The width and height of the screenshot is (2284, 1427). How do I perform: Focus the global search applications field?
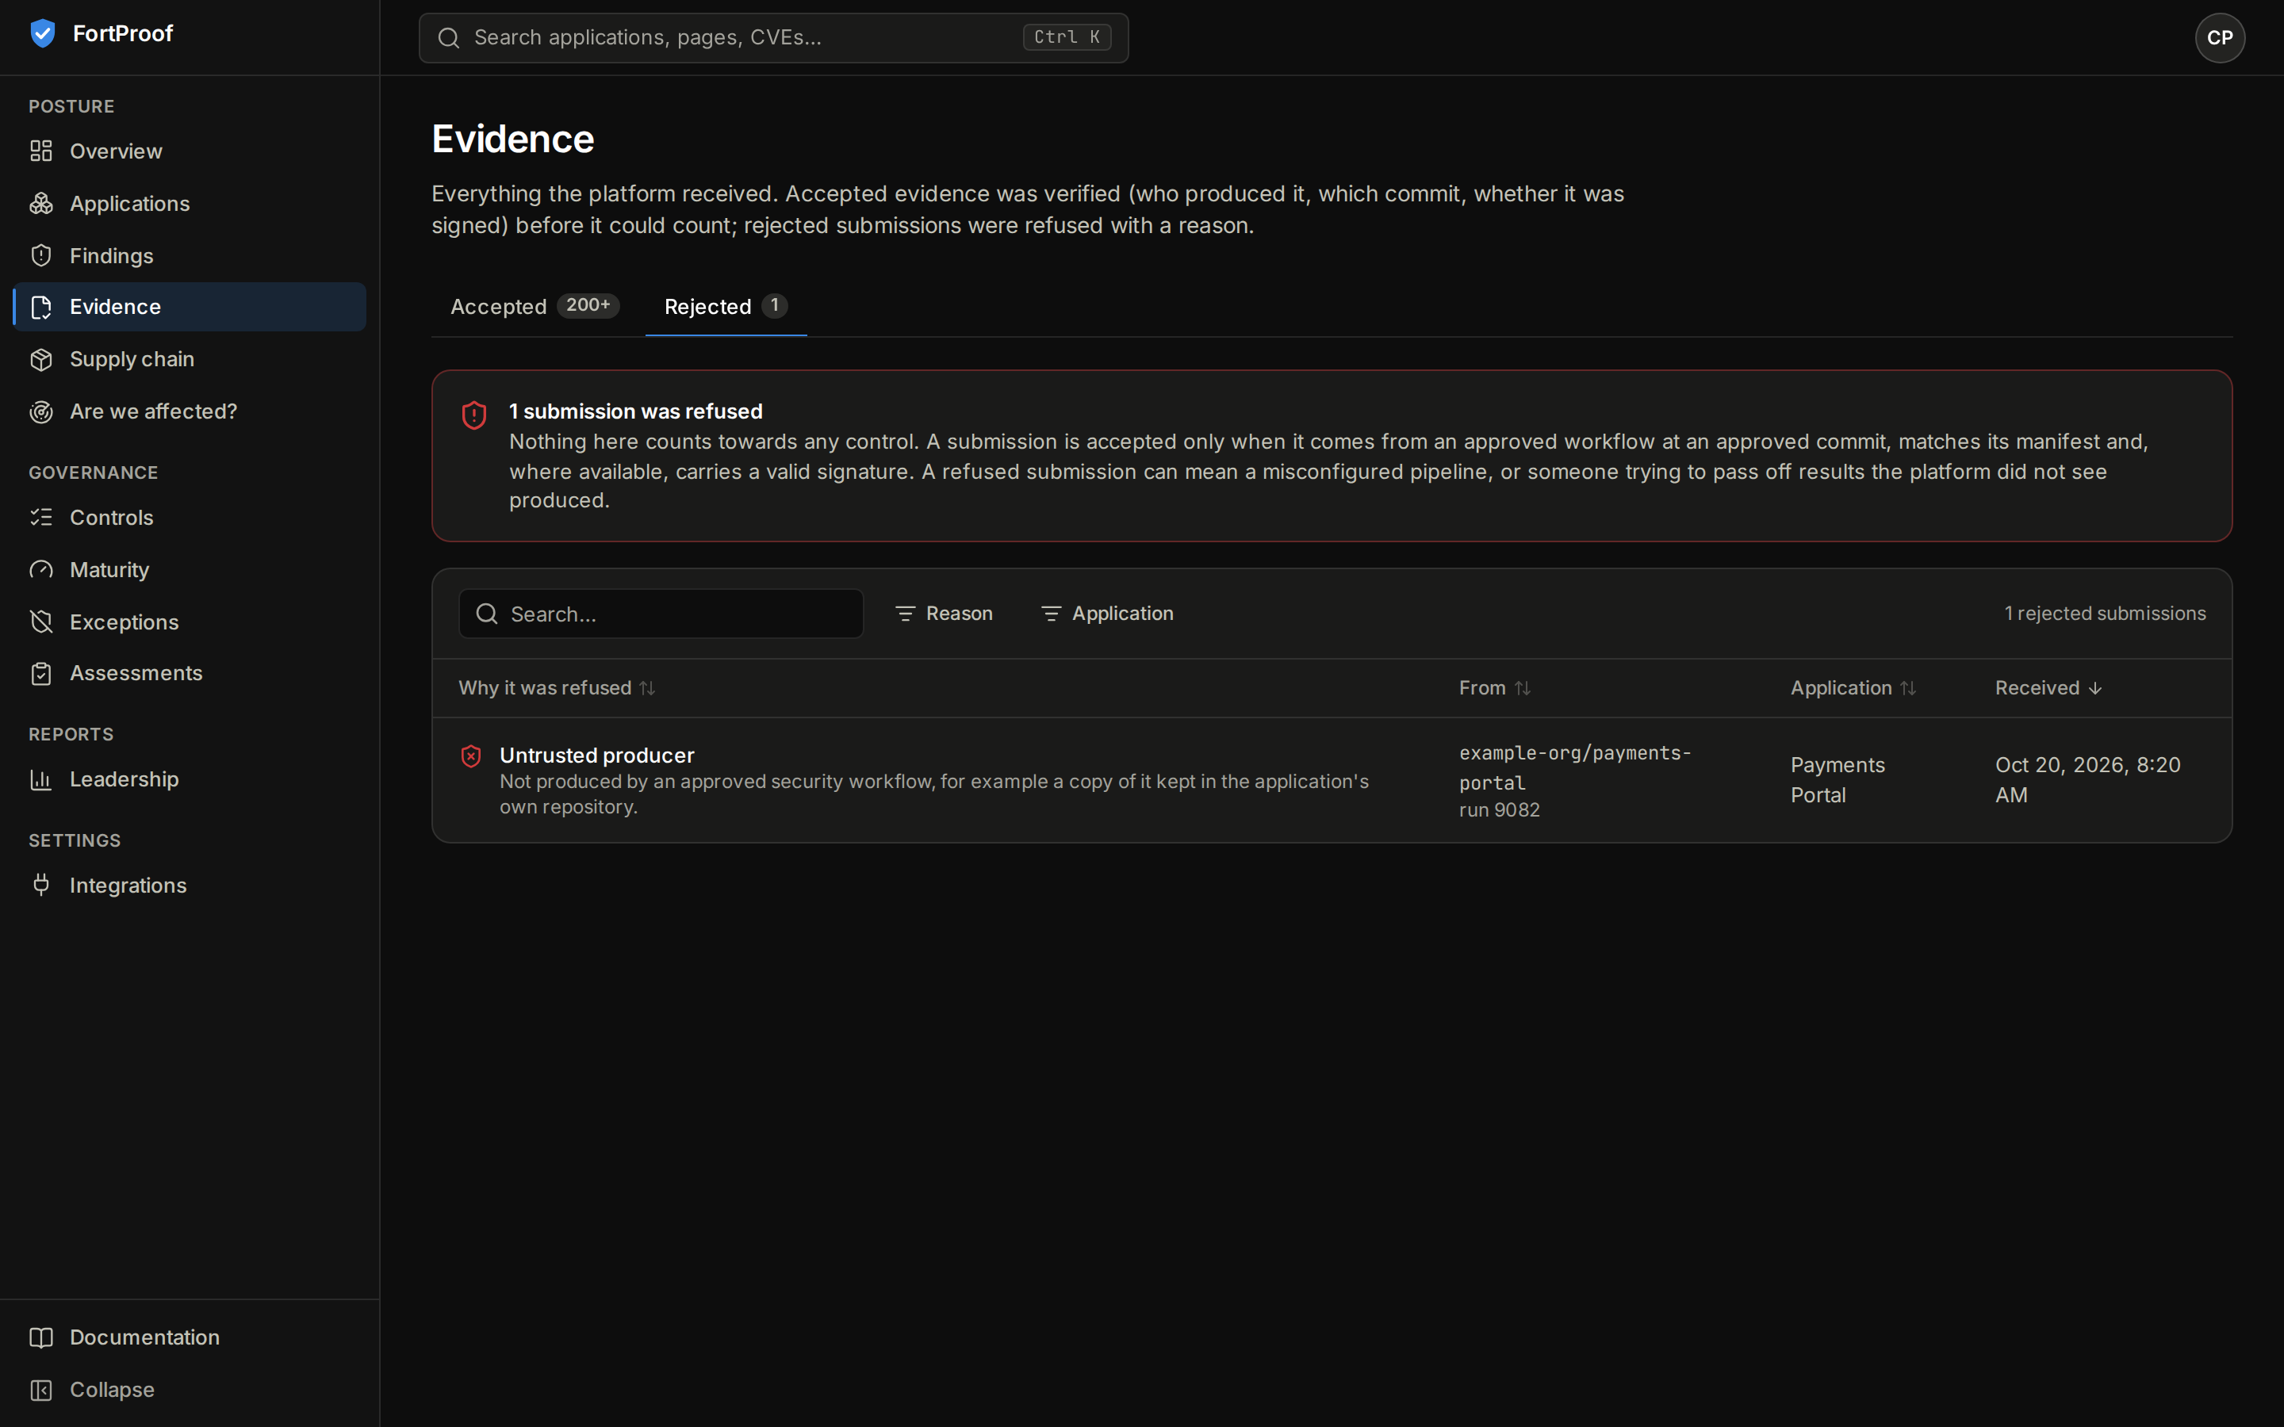click(x=773, y=38)
